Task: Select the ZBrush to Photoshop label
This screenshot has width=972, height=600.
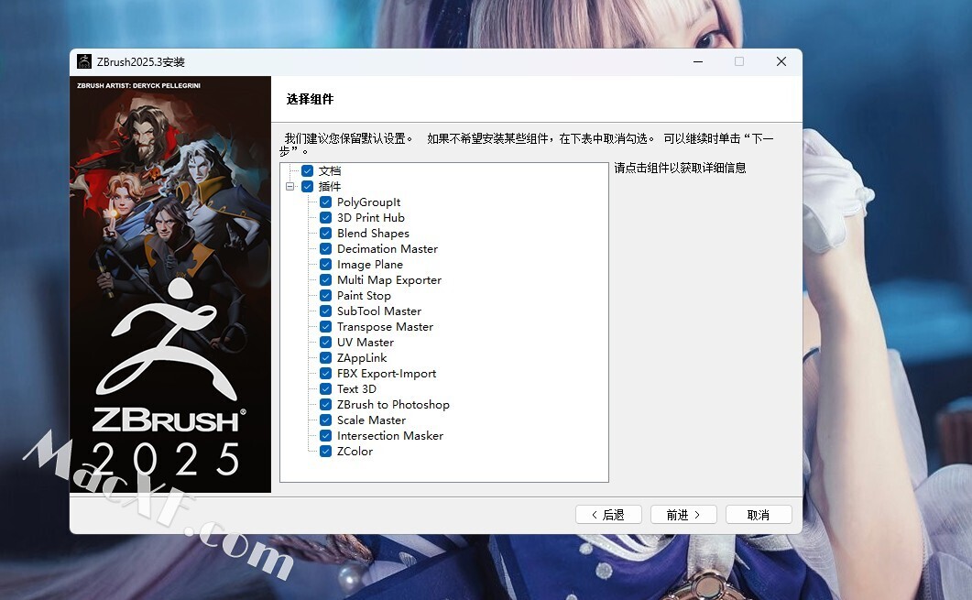Action: (x=393, y=404)
